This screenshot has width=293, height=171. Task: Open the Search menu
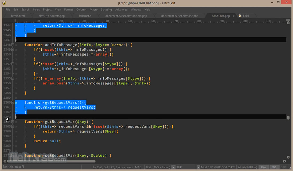pyautogui.click(x=25, y=10)
